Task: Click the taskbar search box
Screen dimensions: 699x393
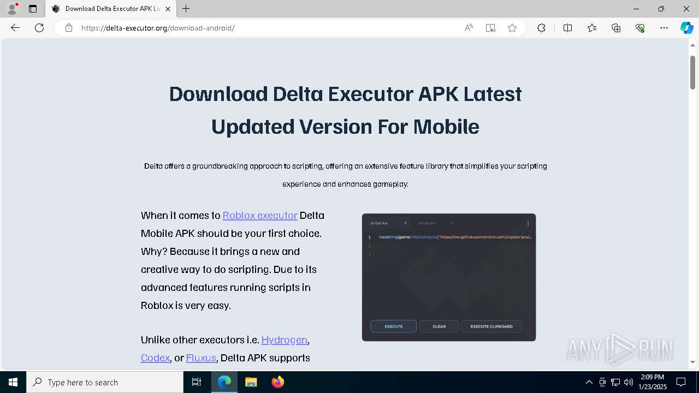Action: [x=105, y=382]
